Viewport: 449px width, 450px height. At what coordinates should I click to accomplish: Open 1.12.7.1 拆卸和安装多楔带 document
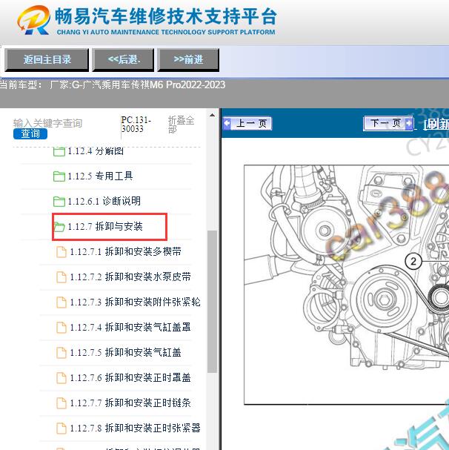[x=126, y=252]
